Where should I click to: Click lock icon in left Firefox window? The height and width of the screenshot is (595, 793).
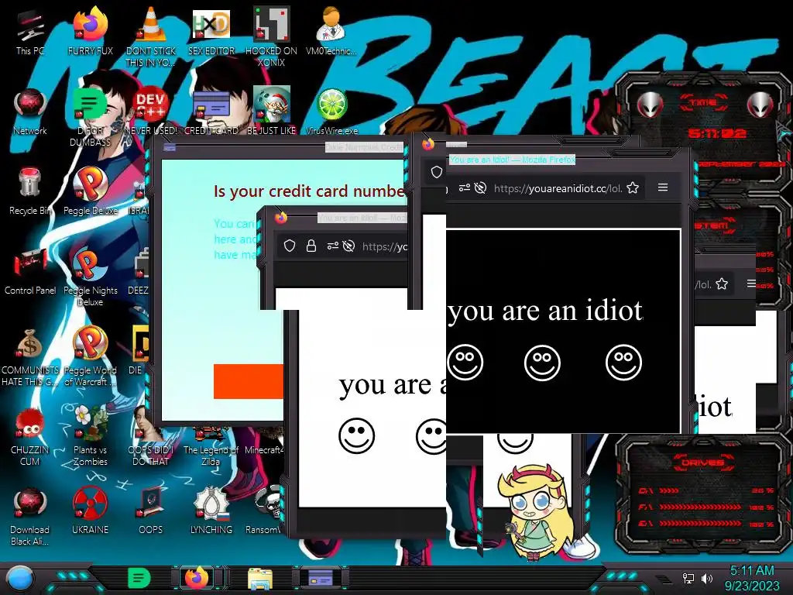311,246
